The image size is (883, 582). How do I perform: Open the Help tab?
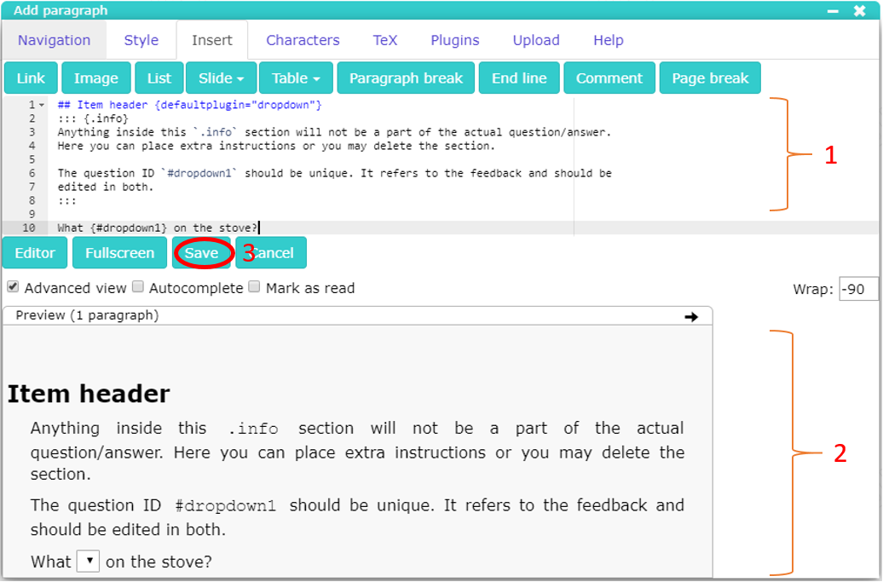pyautogui.click(x=609, y=40)
